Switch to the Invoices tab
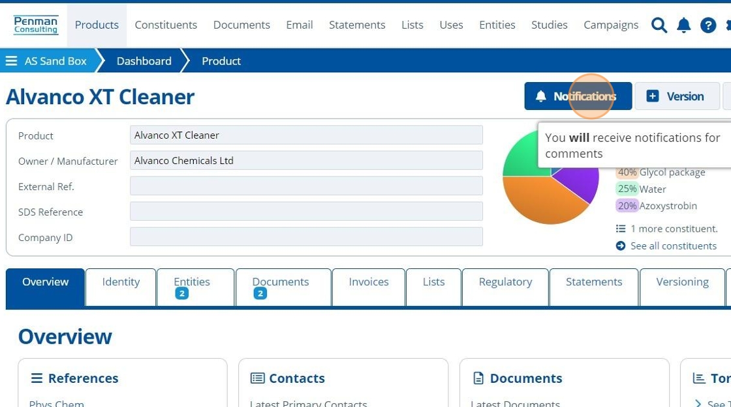Viewport: 731px width, 407px height. (368, 287)
